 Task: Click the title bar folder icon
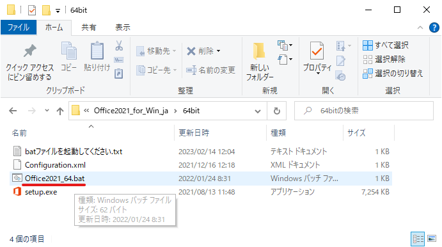click(11, 10)
